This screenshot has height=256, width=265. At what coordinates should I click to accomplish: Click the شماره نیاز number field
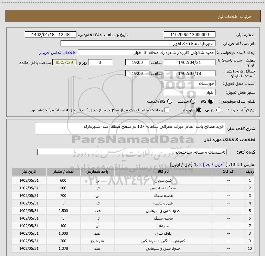tap(189, 34)
